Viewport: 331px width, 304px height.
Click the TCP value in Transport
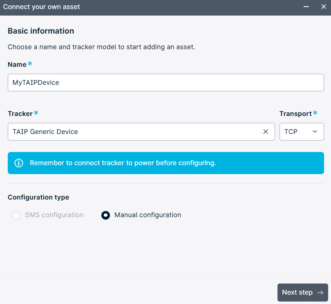pos(291,132)
